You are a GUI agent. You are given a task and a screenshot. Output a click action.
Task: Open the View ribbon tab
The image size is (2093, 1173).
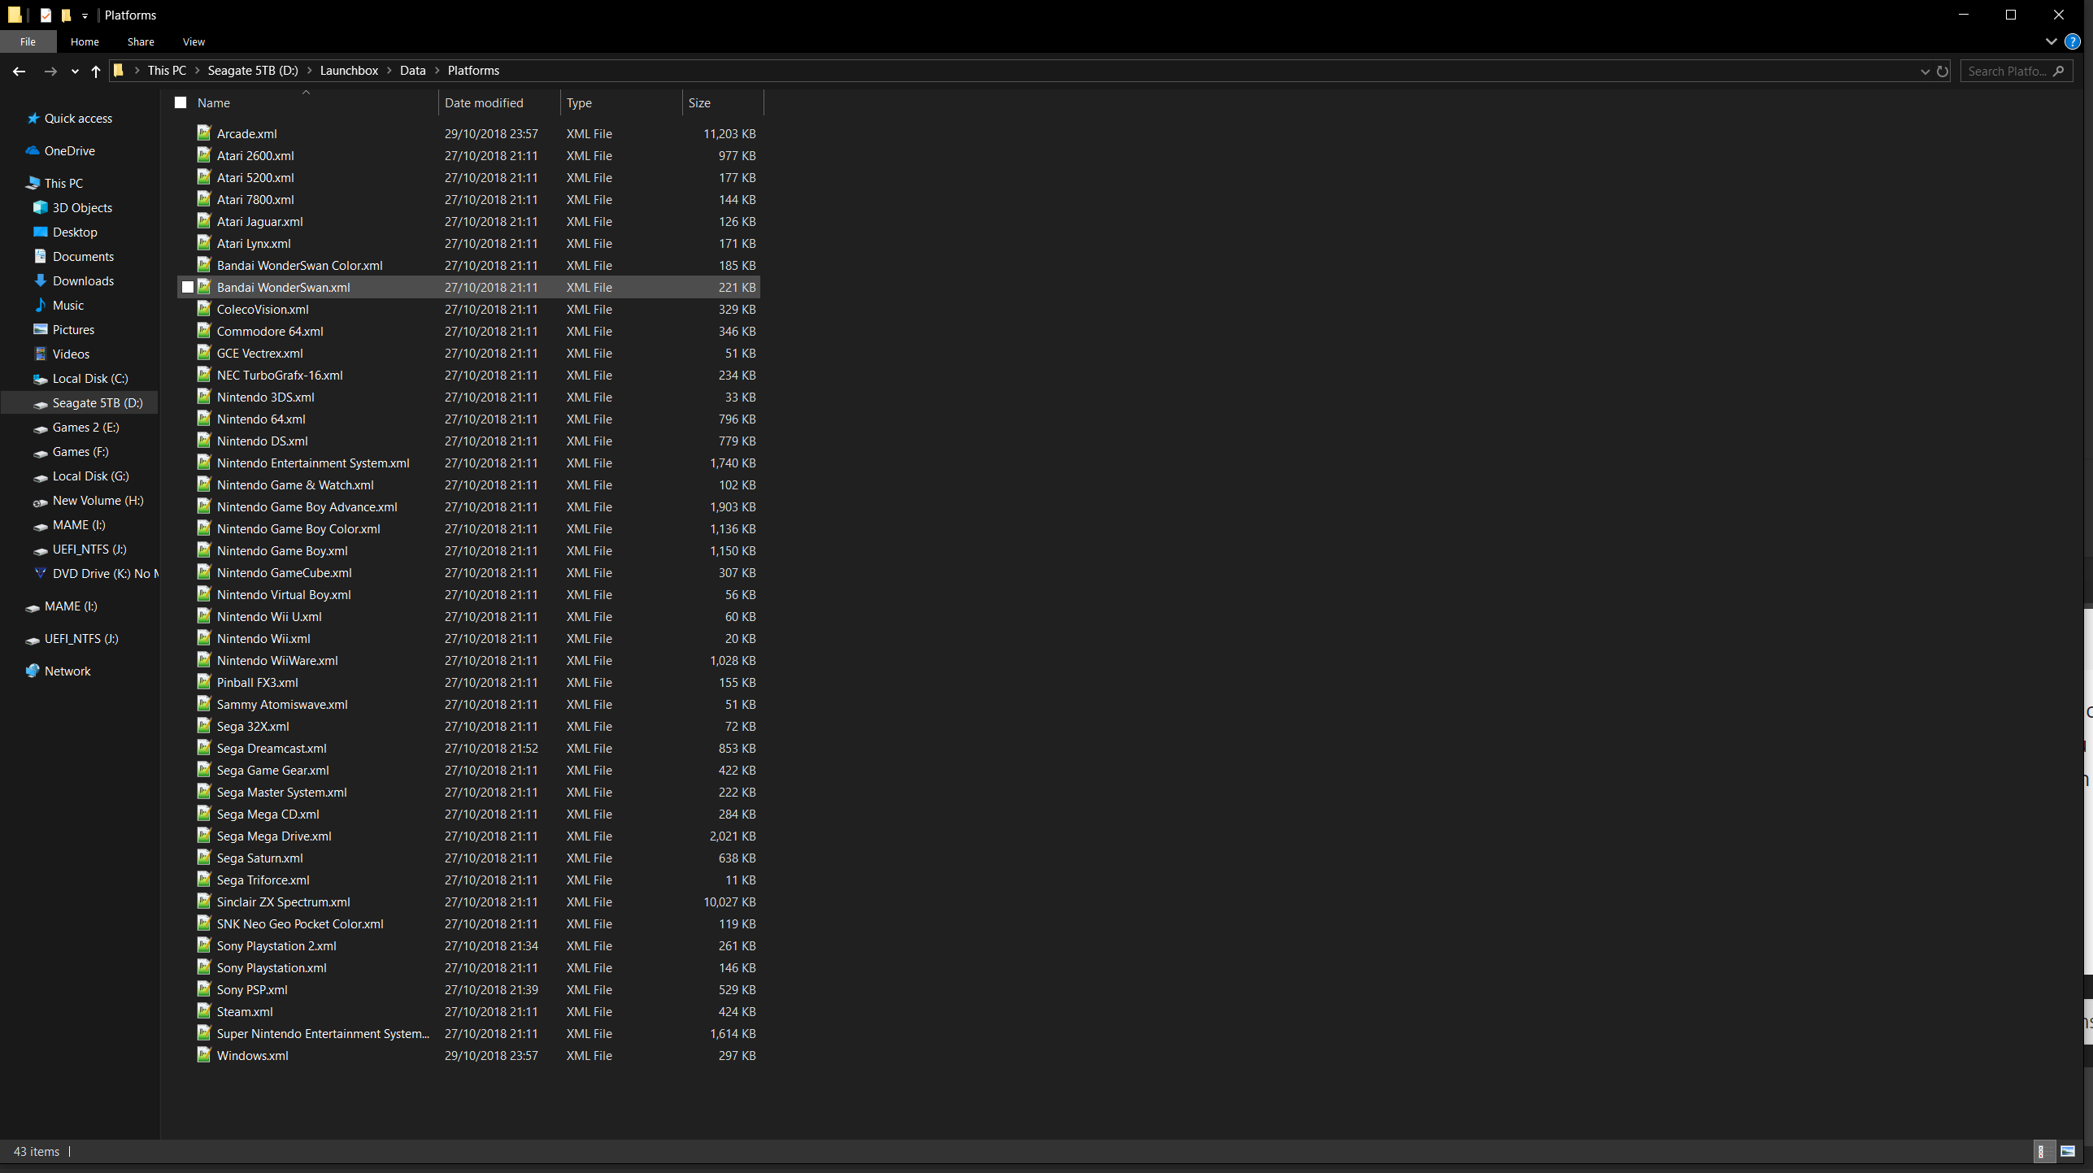click(194, 41)
